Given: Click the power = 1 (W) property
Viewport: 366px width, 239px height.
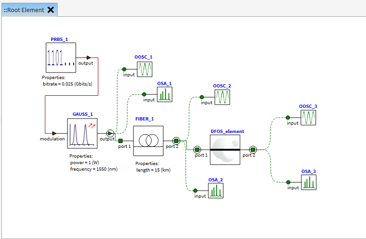Looking at the screenshot, I should coord(85,162).
